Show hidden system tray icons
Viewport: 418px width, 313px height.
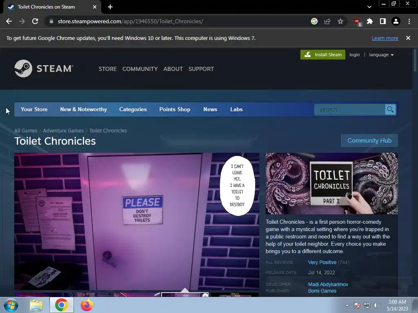347,305
